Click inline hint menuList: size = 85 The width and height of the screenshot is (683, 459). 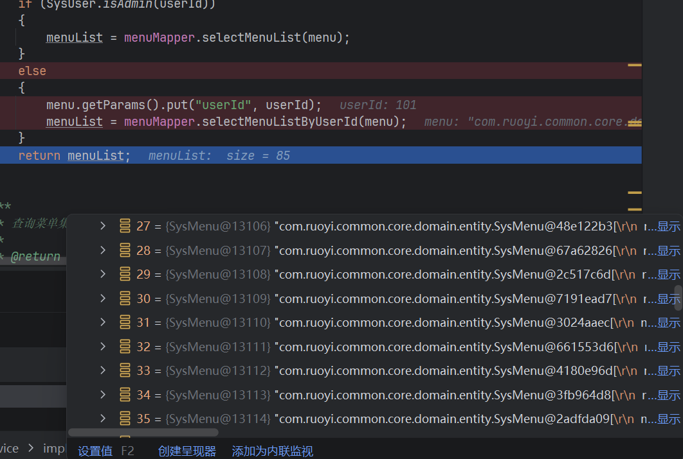pos(219,155)
